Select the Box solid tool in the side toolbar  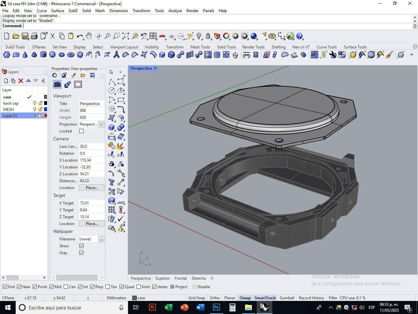tap(112, 127)
